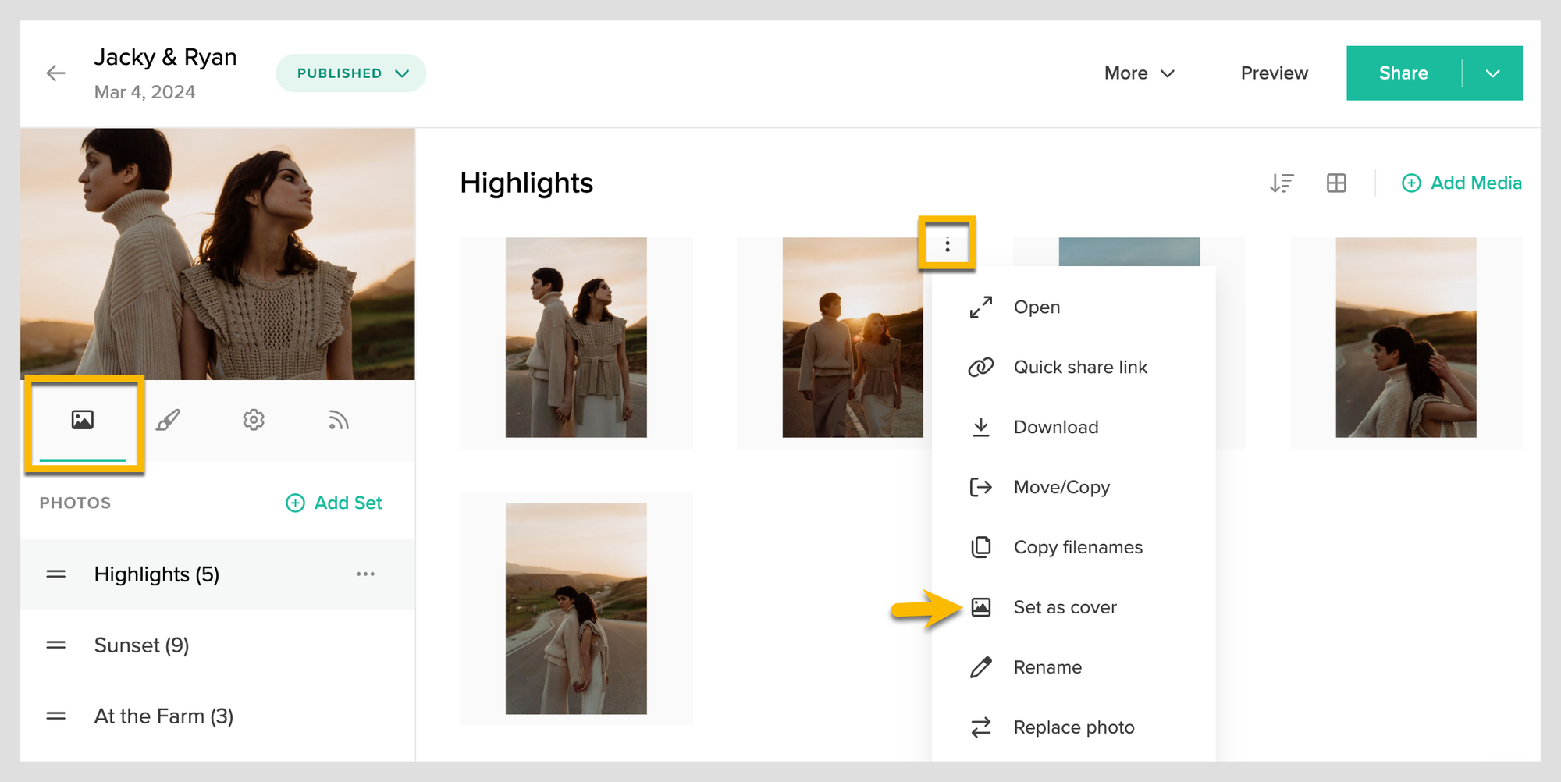Click the Highlights heading

pos(527,183)
